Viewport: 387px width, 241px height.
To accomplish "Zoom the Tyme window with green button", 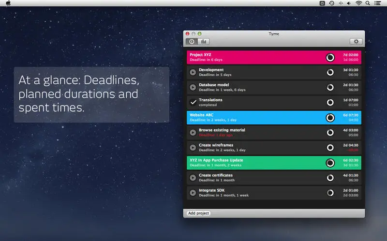I will (199, 34).
